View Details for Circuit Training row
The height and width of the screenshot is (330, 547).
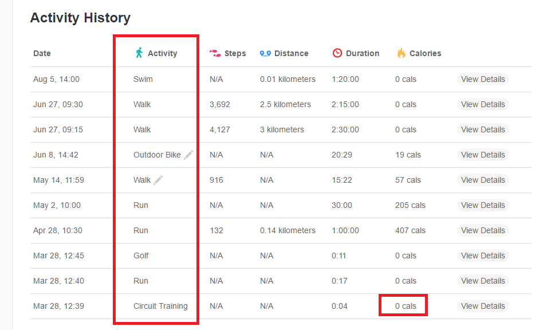click(483, 306)
